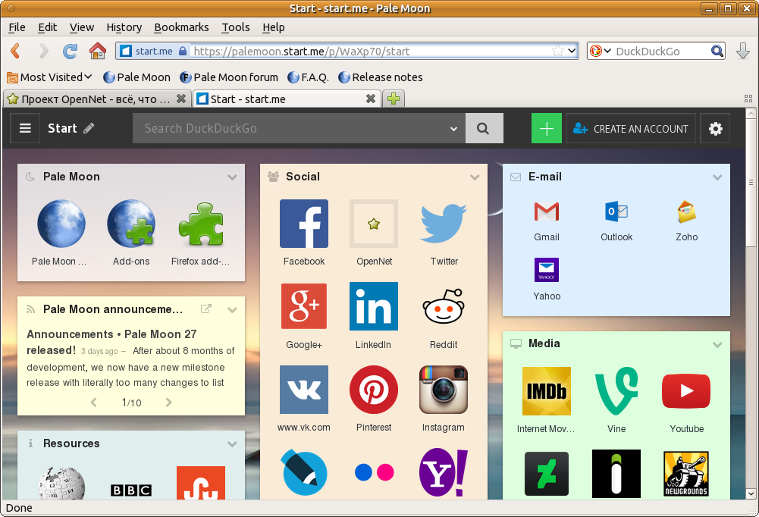Open the start.me hamburger menu
759x517 pixels.
pyautogui.click(x=25, y=128)
